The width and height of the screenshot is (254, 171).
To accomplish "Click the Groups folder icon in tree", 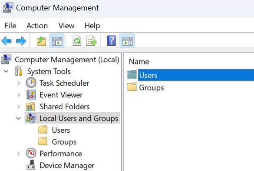I will [43, 141].
